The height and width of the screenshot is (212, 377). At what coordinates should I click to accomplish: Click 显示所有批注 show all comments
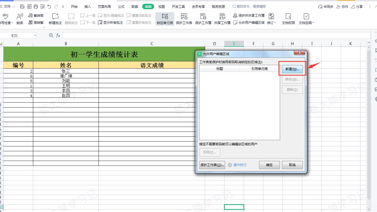point(110,23)
